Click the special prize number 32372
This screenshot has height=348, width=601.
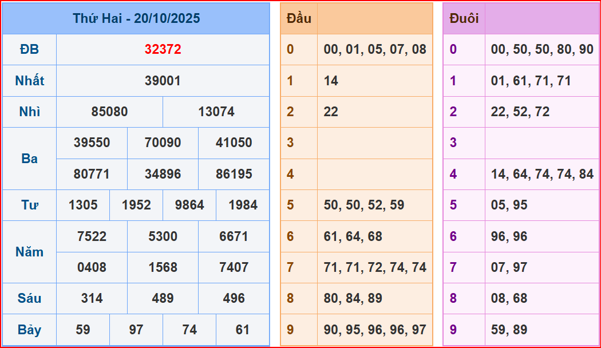click(x=163, y=49)
